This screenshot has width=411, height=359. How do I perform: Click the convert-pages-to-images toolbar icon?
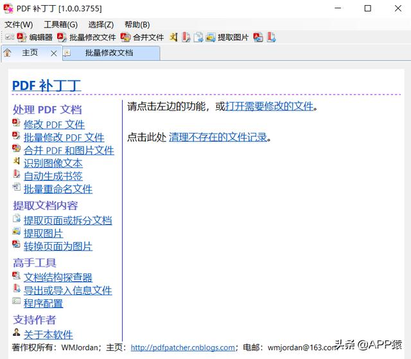(x=258, y=37)
